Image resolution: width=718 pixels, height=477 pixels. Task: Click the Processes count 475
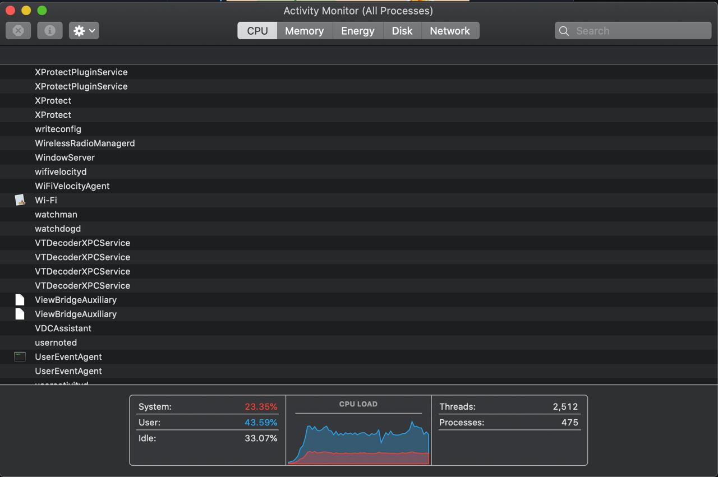click(x=570, y=422)
